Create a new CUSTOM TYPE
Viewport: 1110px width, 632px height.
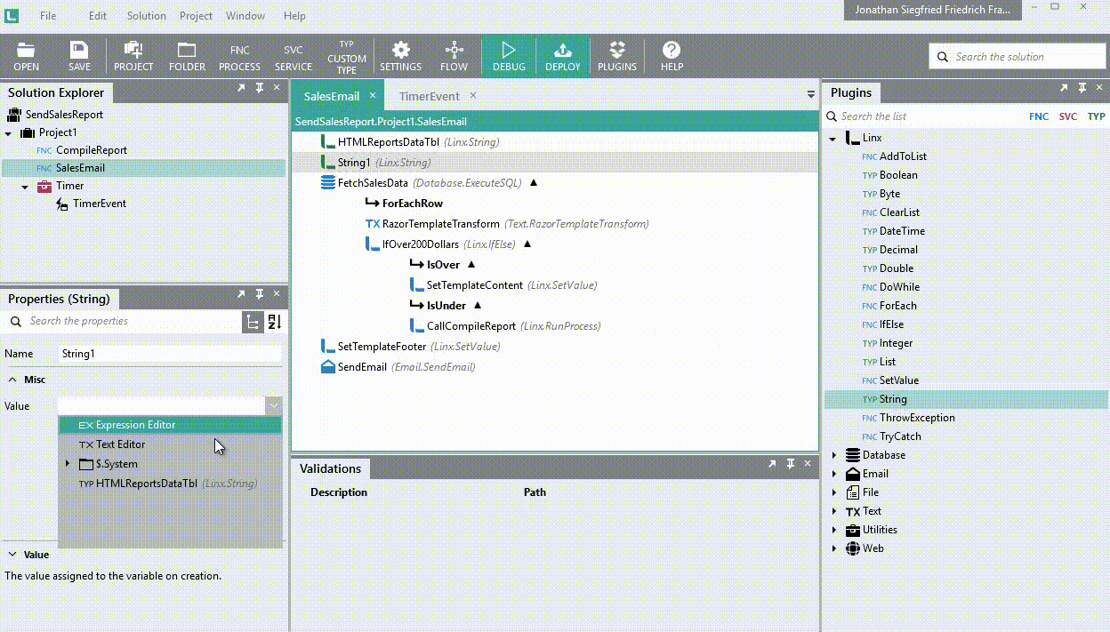347,56
